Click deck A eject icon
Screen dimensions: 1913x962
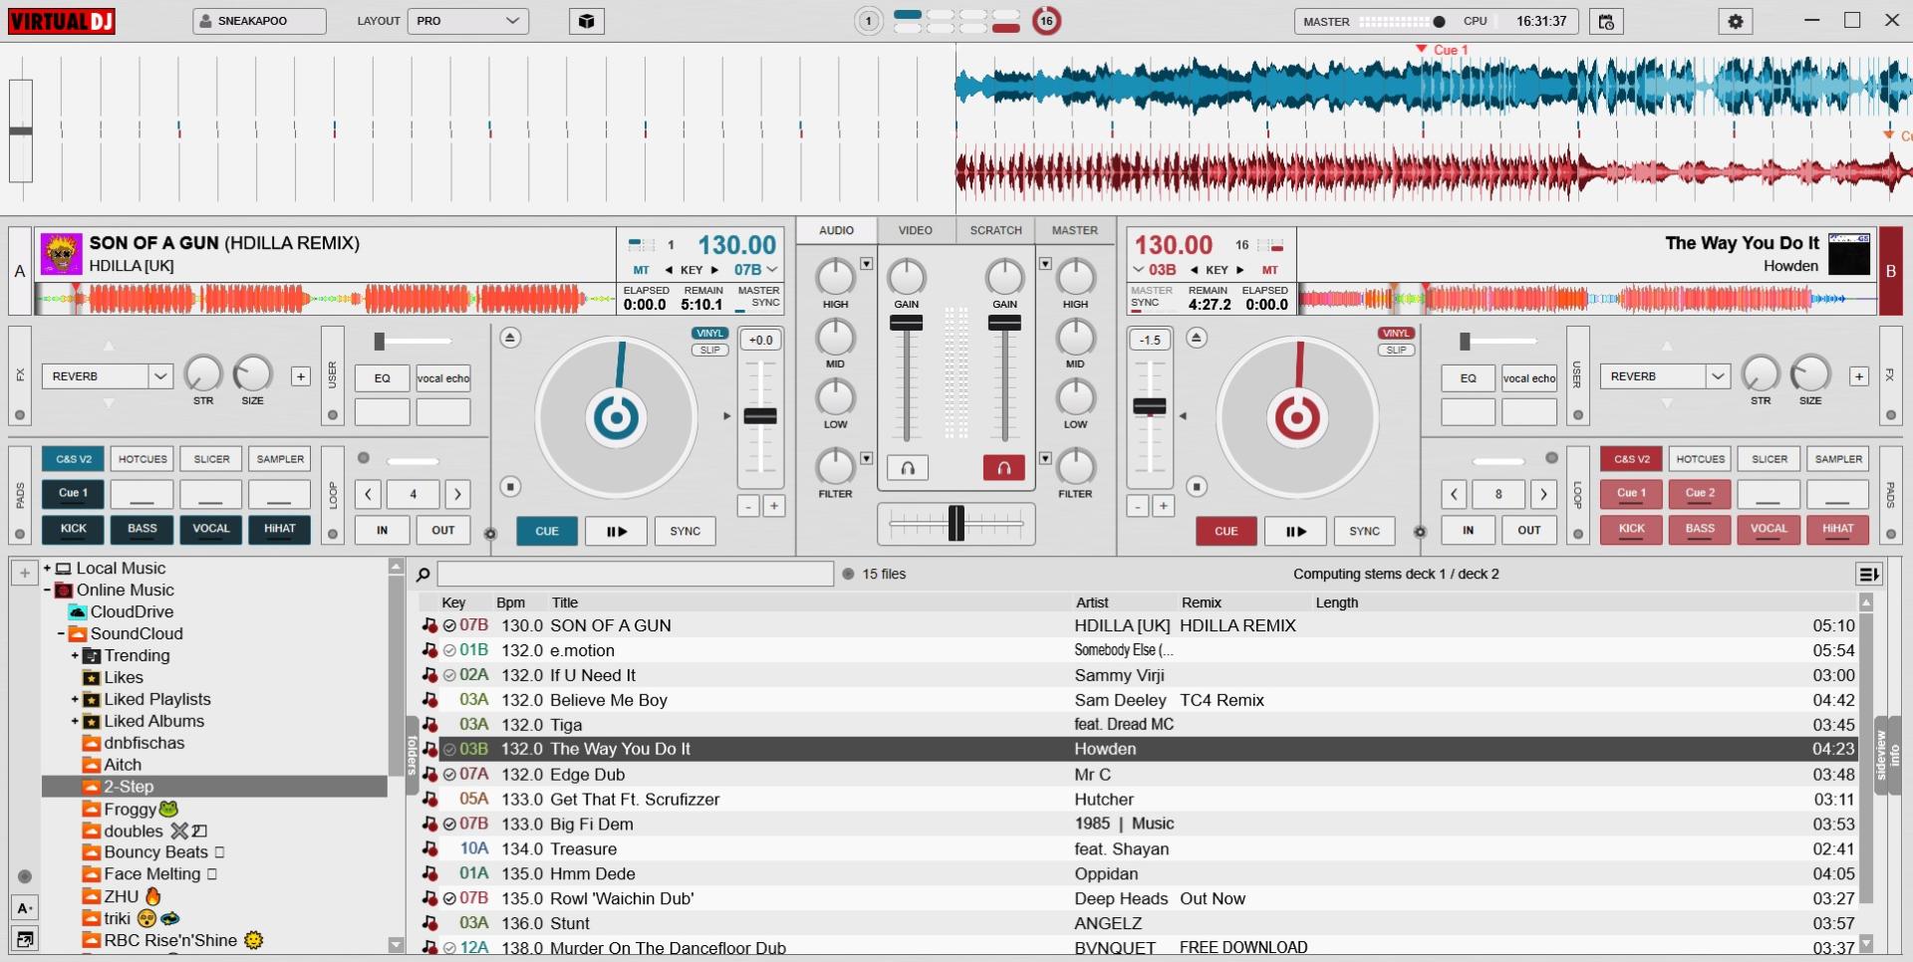coord(510,338)
